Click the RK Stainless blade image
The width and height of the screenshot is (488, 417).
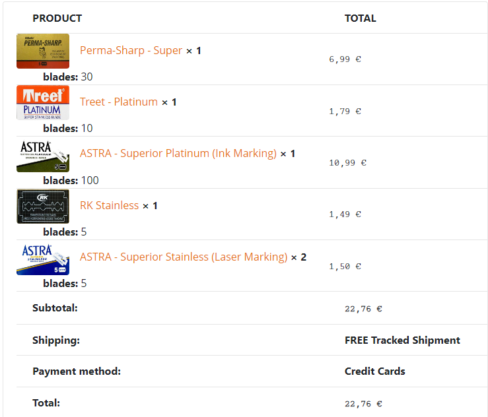click(x=43, y=206)
